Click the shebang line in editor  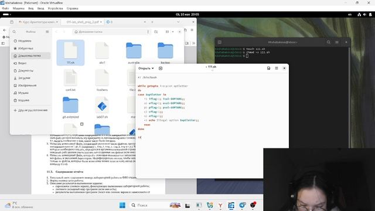tap(147, 77)
